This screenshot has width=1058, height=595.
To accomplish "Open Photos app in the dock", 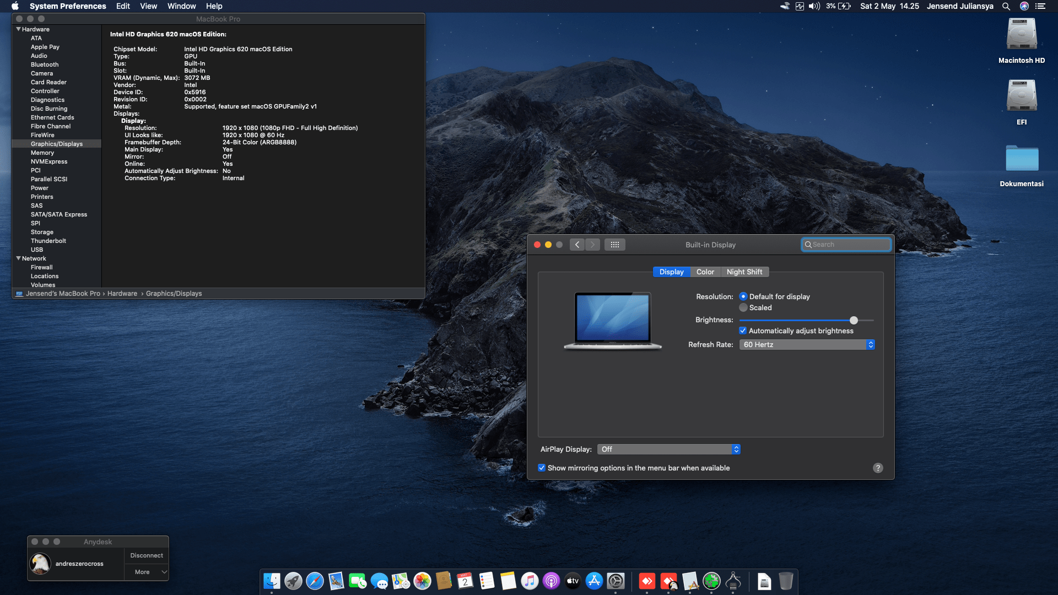I will pos(422,581).
